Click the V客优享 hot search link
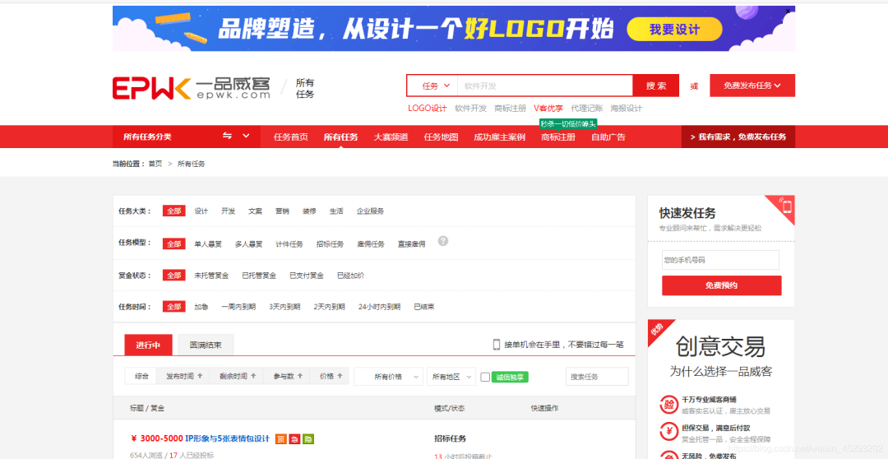This screenshot has width=888, height=459. pyautogui.click(x=548, y=109)
